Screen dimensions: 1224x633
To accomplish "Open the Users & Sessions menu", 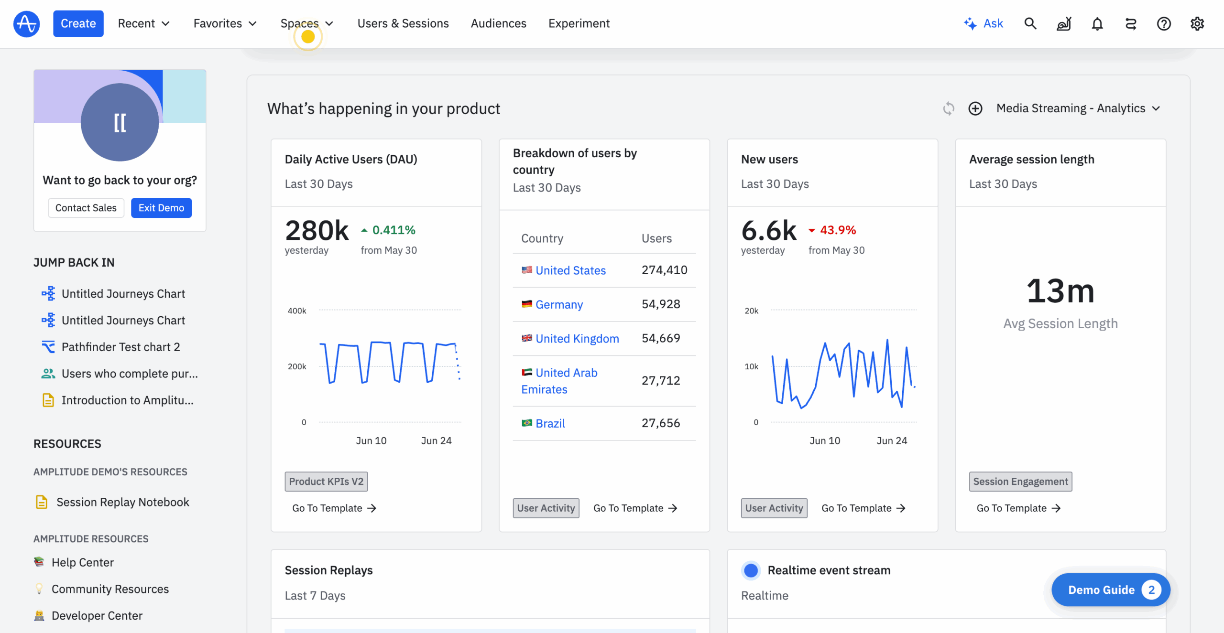I will 403,23.
